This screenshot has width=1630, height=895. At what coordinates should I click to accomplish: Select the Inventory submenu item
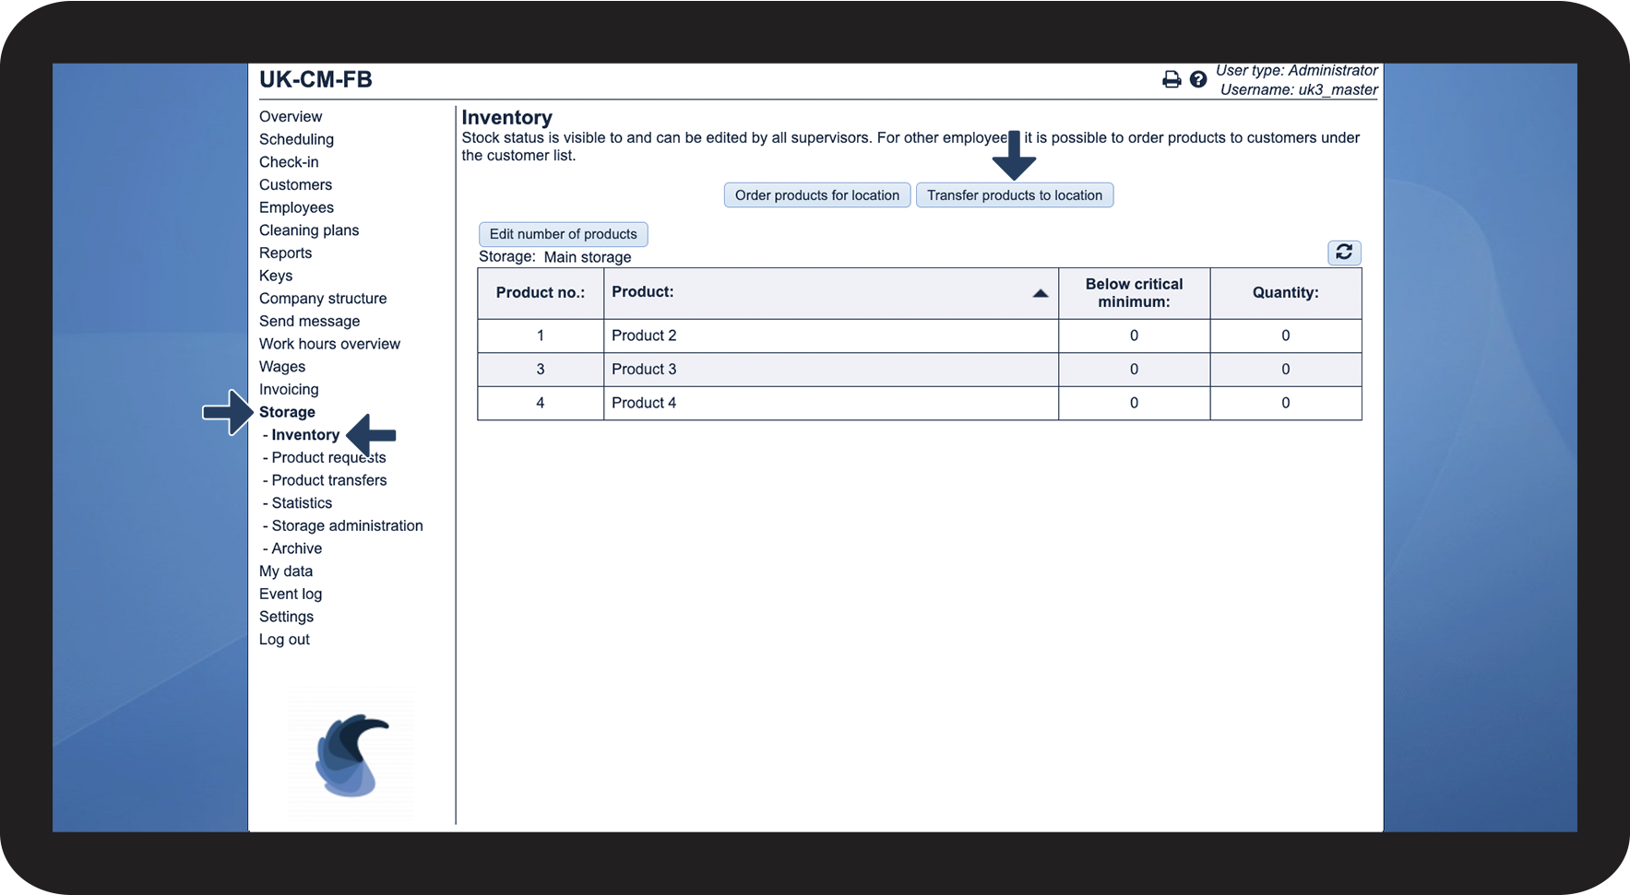pos(305,435)
